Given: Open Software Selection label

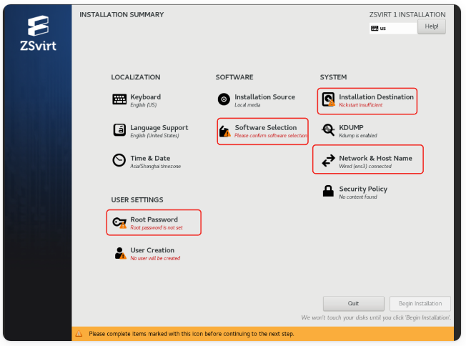Looking at the screenshot, I should pyautogui.click(x=266, y=127).
